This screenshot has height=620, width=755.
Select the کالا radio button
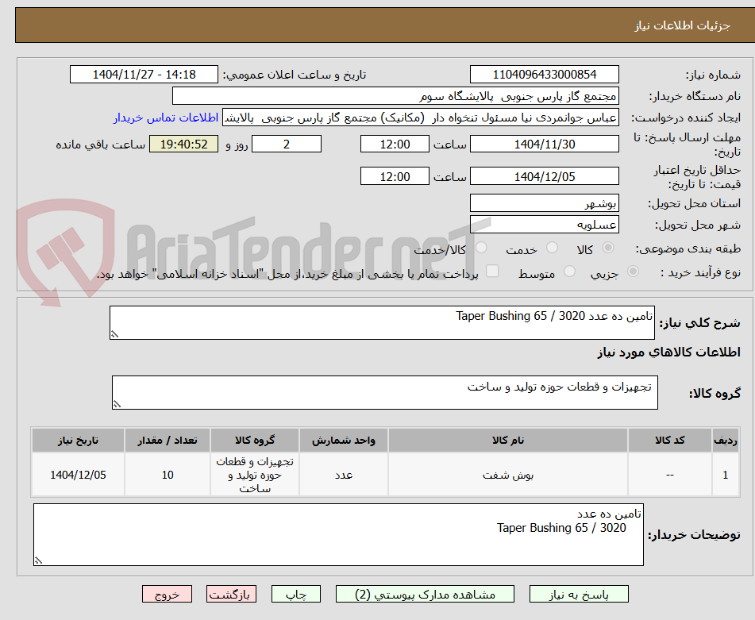(x=608, y=248)
